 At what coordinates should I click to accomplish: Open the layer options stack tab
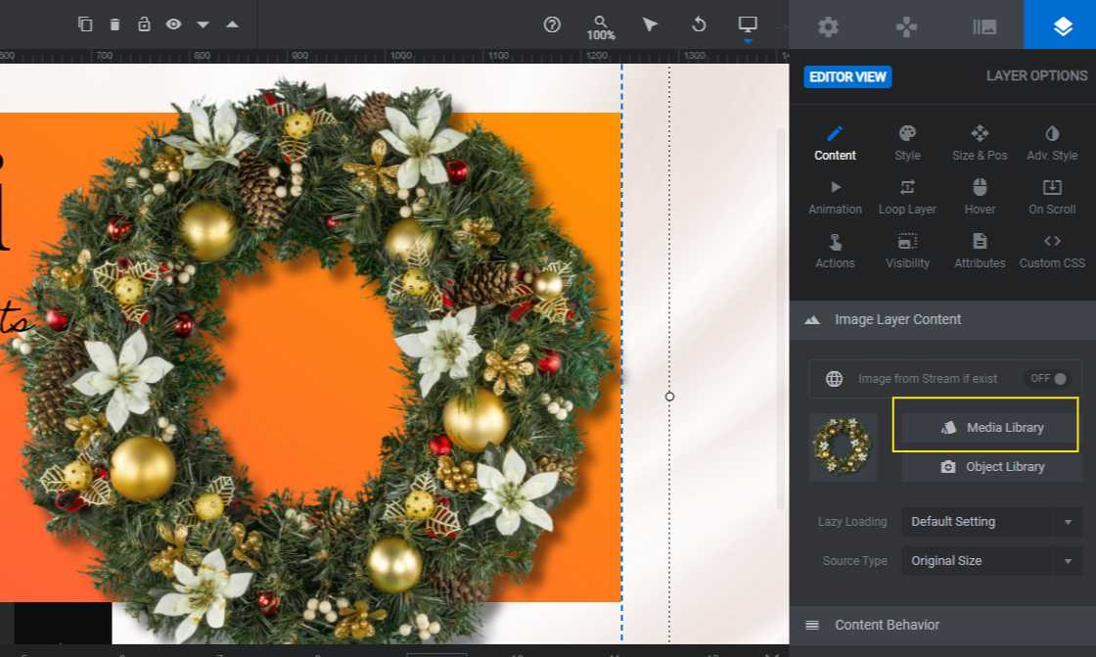(x=1063, y=26)
